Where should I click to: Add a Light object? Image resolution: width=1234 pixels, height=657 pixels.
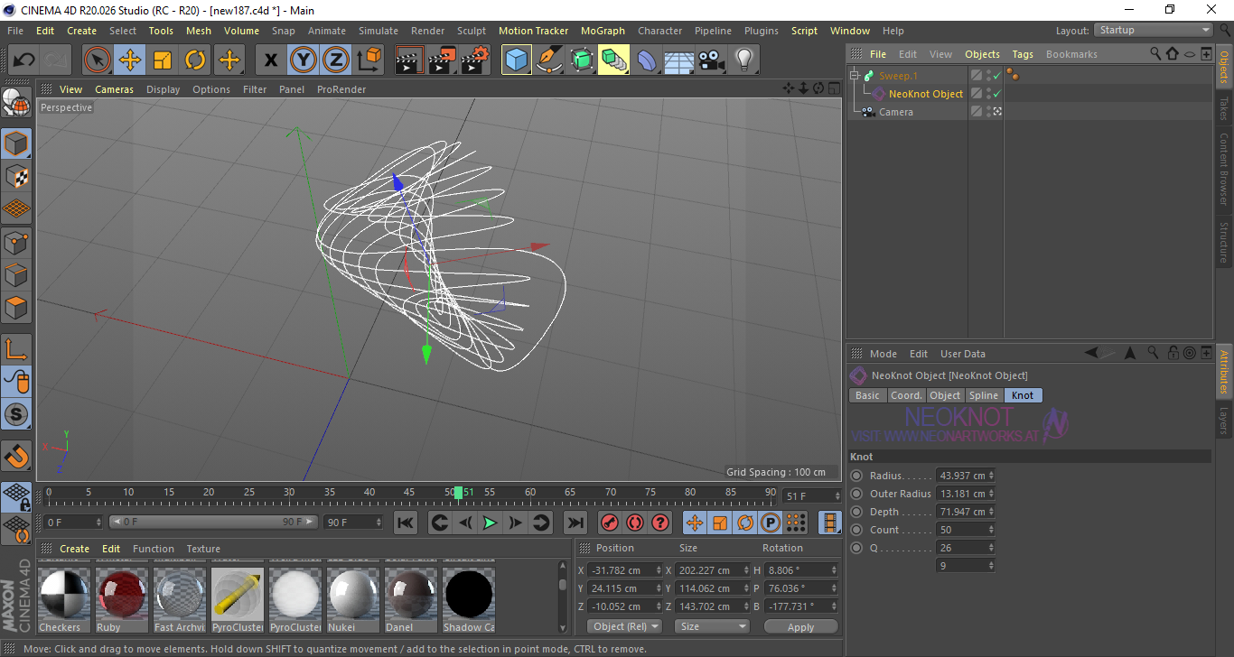pos(743,60)
